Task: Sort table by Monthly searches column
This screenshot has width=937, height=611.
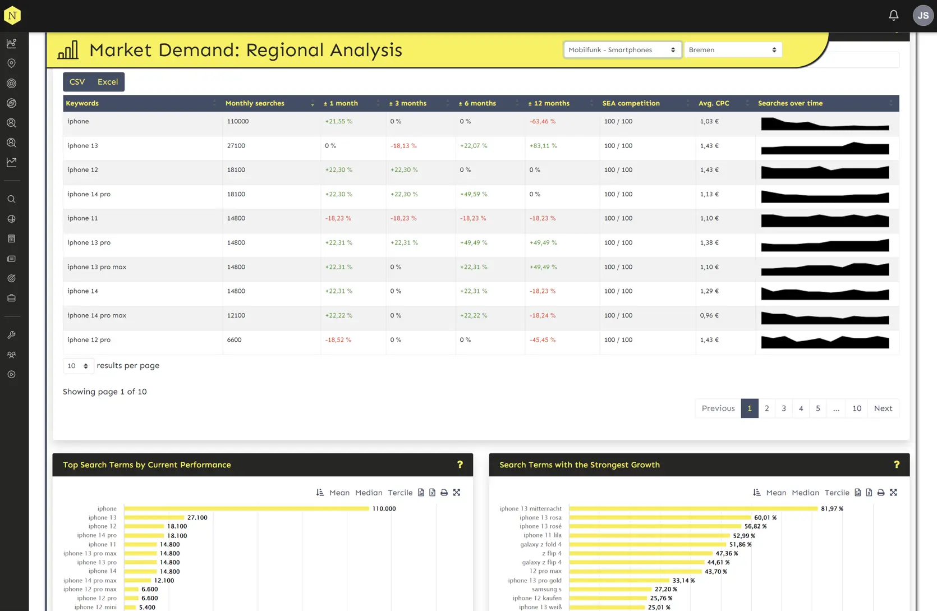Action: pyautogui.click(x=272, y=103)
